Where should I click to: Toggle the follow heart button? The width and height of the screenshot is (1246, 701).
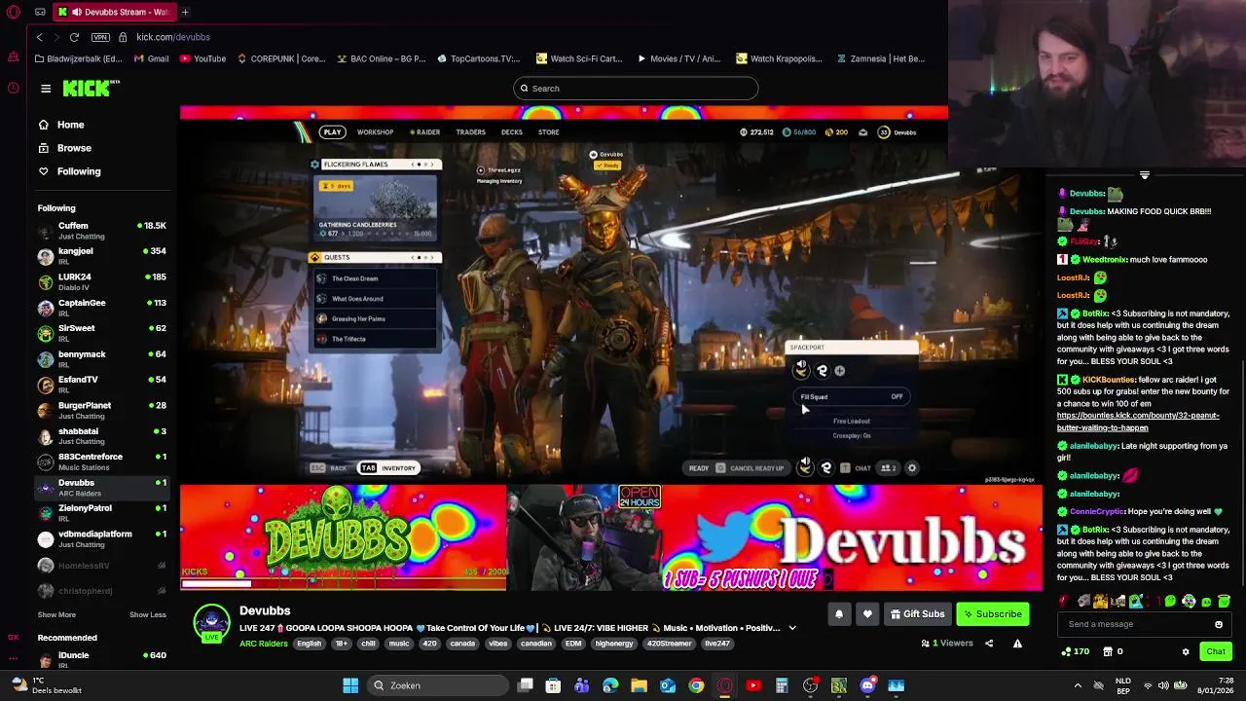click(x=867, y=614)
